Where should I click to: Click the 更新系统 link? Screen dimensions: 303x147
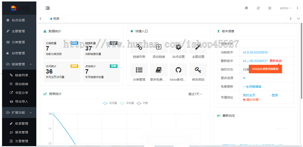(x=276, y=61)
